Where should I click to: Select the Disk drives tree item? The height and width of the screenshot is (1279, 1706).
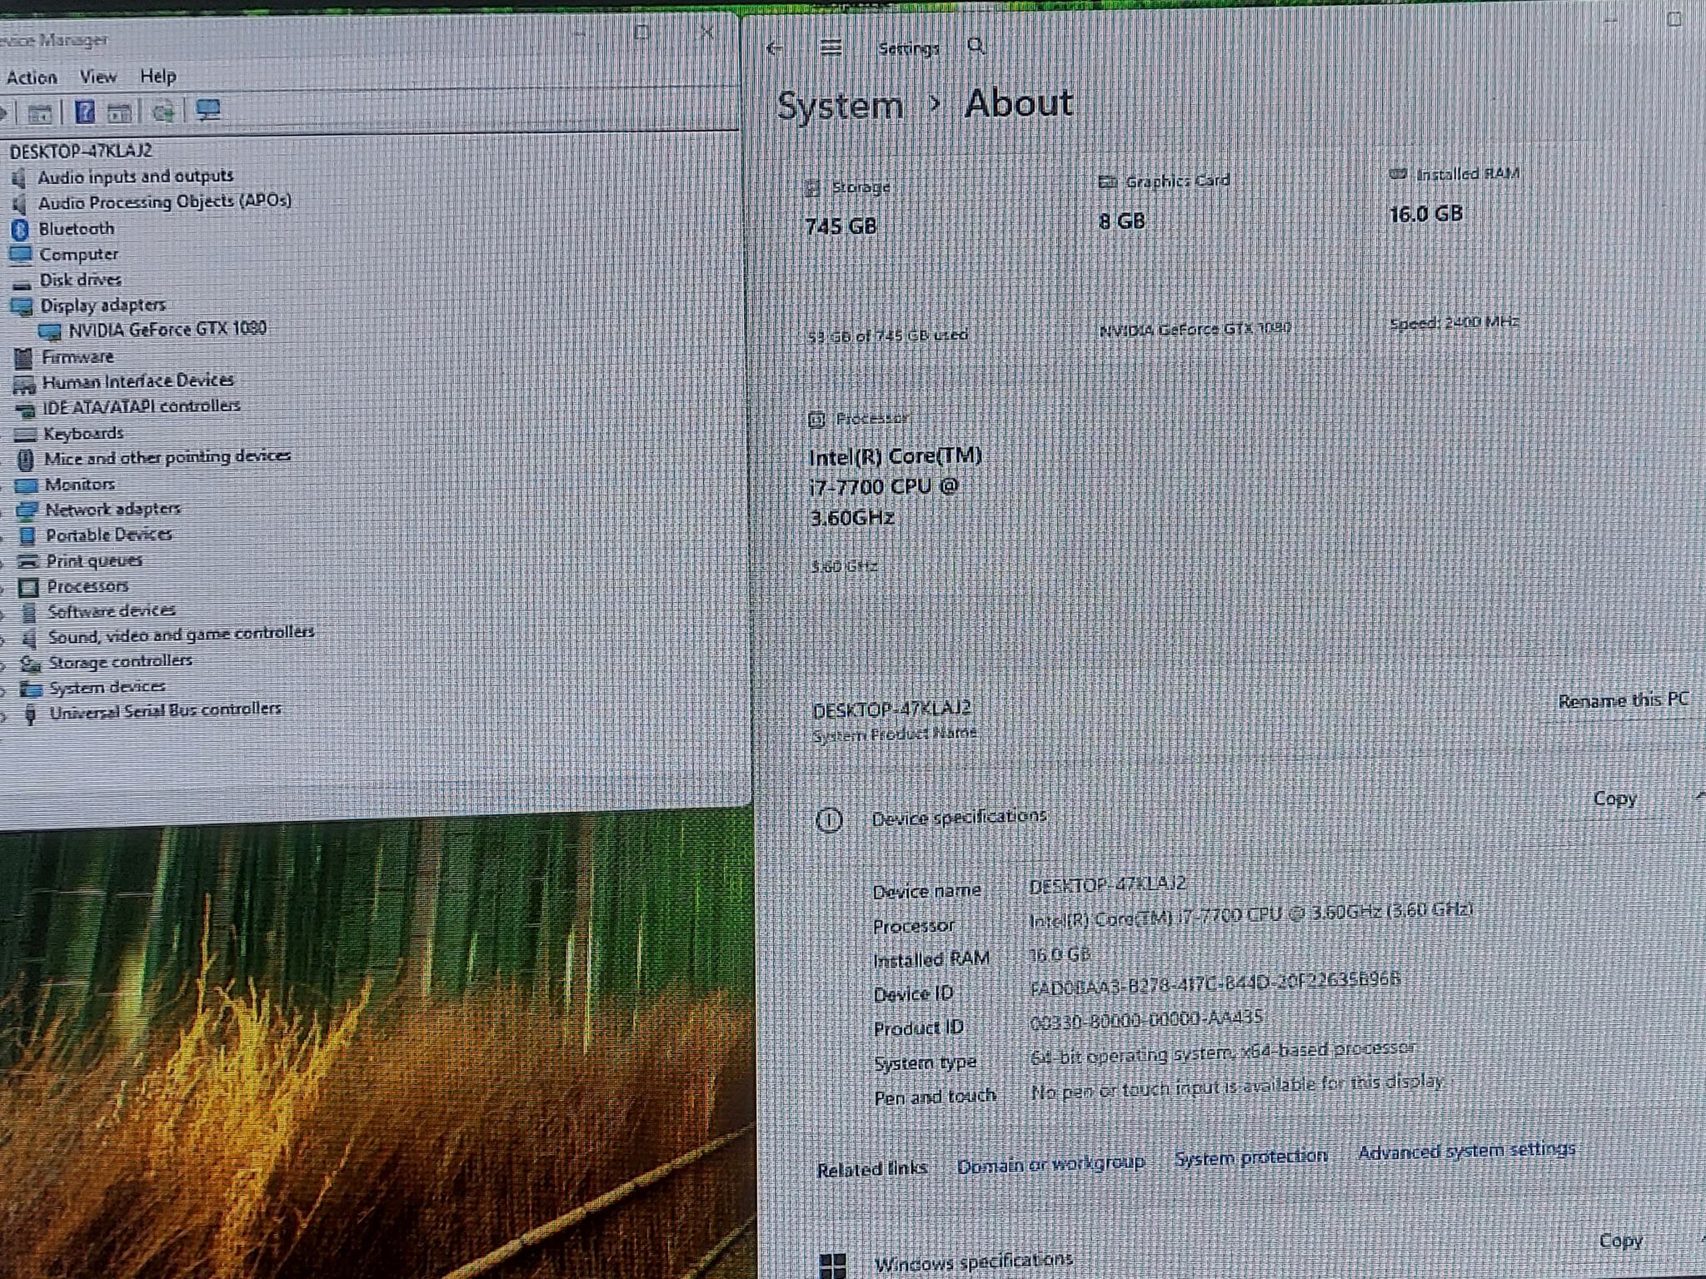(81, 280)
